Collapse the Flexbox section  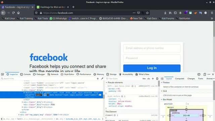click(x=162, y=83)
